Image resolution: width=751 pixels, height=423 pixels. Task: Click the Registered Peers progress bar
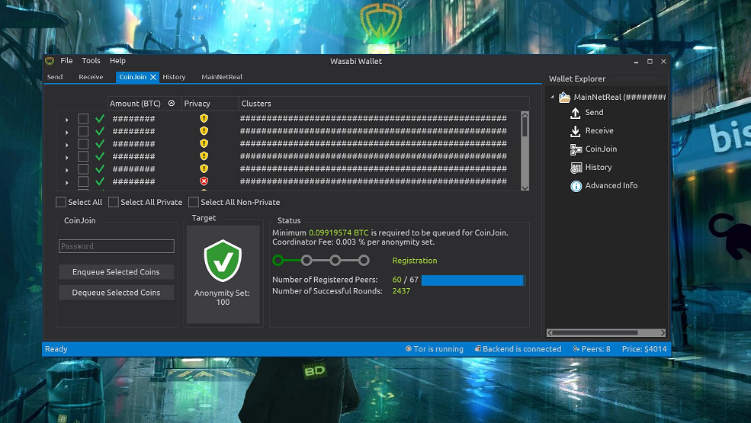coord(473,280)
